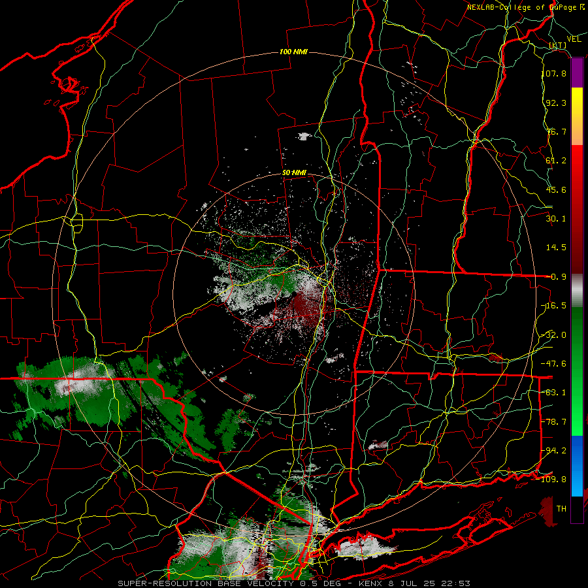This screenshot has height=588, width=588.
Task: Select the -109.8 scale label
Action: point(551,480)
